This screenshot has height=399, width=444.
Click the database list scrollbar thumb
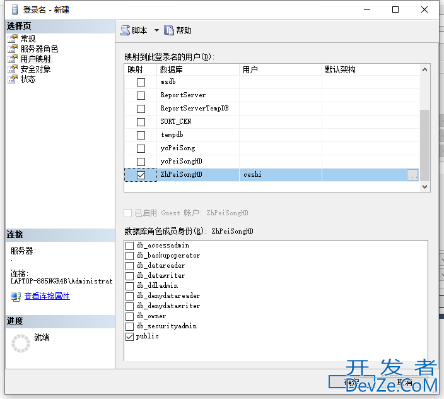click(x=424, y=145)
